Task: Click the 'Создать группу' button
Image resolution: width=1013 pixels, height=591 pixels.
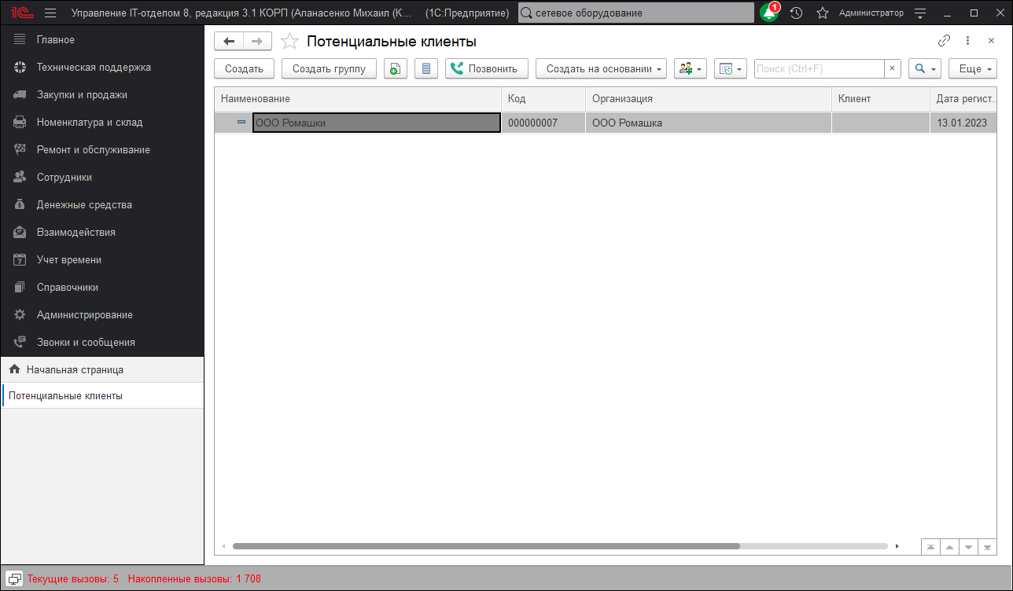Action: [329, 68]
